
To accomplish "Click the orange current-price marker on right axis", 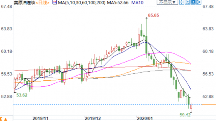I will (x=209, y=105).
